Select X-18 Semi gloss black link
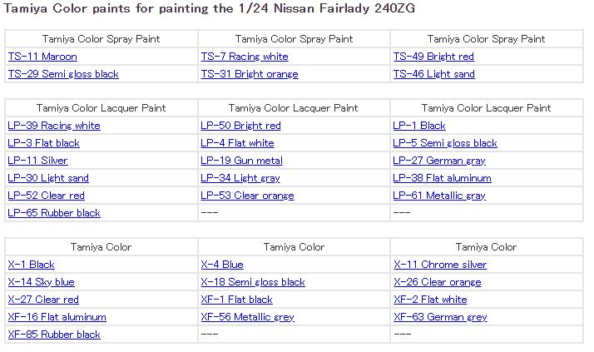The height and width of the screenshot is (352, 594). click(x=253, y=282)
